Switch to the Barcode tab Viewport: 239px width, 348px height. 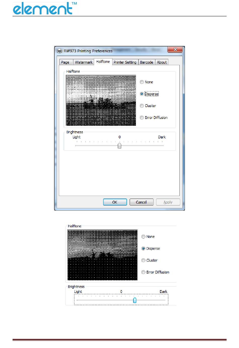click(x=147, y=62)
